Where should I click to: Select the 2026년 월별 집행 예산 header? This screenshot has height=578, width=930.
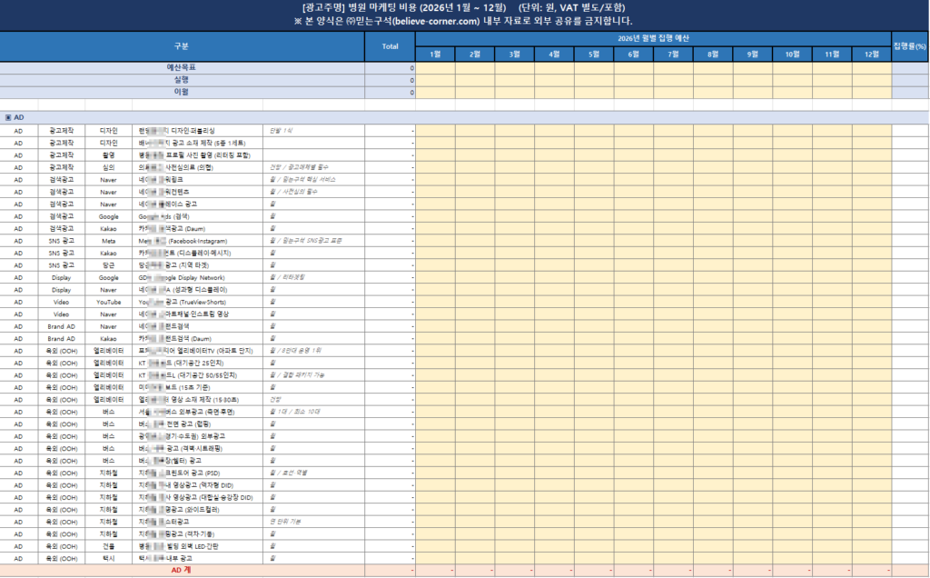click(x=653, y=38)
